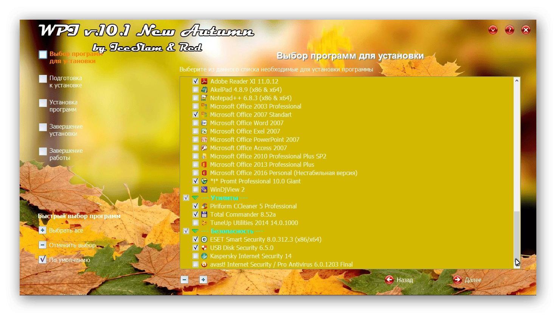
Task: Collapse all categories with minus button
Action: tap(185, 280)
